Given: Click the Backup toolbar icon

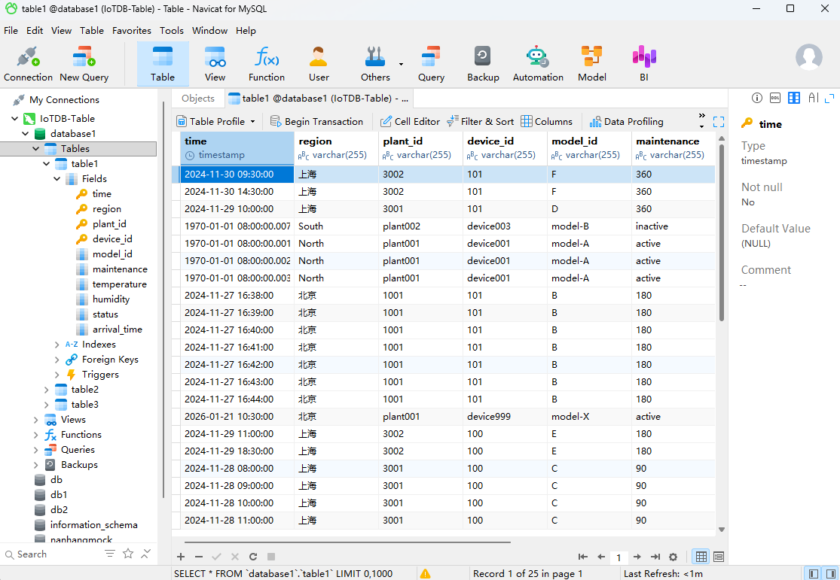Looking at the screenshot, I should tap(483, 64).
